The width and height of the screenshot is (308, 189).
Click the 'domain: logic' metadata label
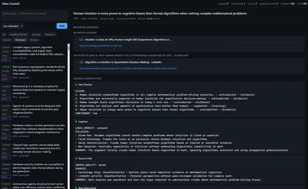[107, 19]
